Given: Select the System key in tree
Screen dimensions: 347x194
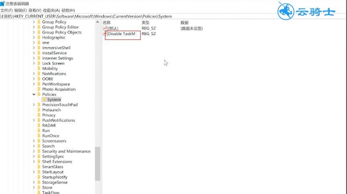Looking at the screenshot, I should point(54,100).
